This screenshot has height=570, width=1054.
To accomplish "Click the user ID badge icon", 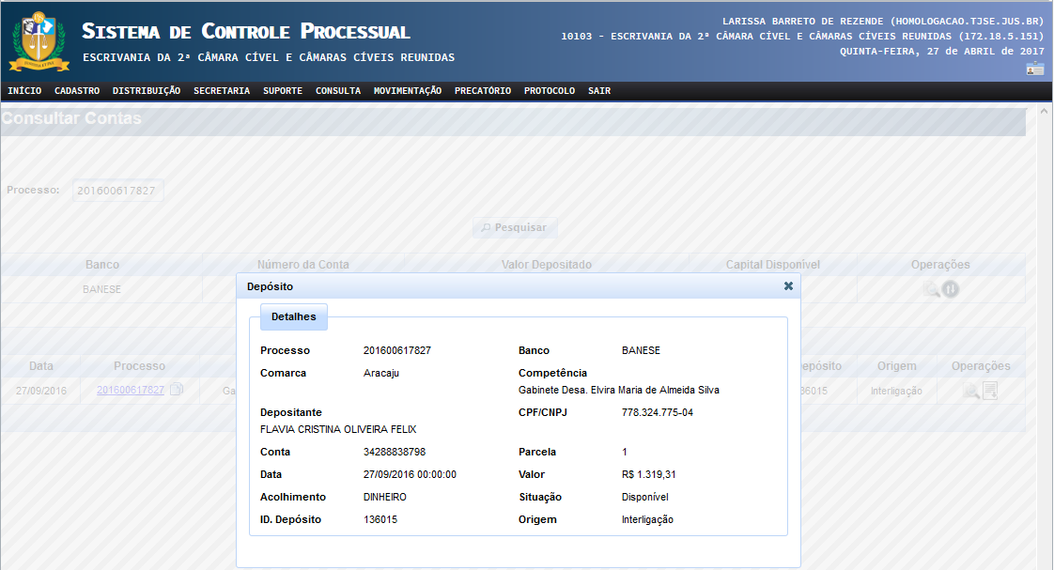I will pyautogui.click(x=1034, y=69).
